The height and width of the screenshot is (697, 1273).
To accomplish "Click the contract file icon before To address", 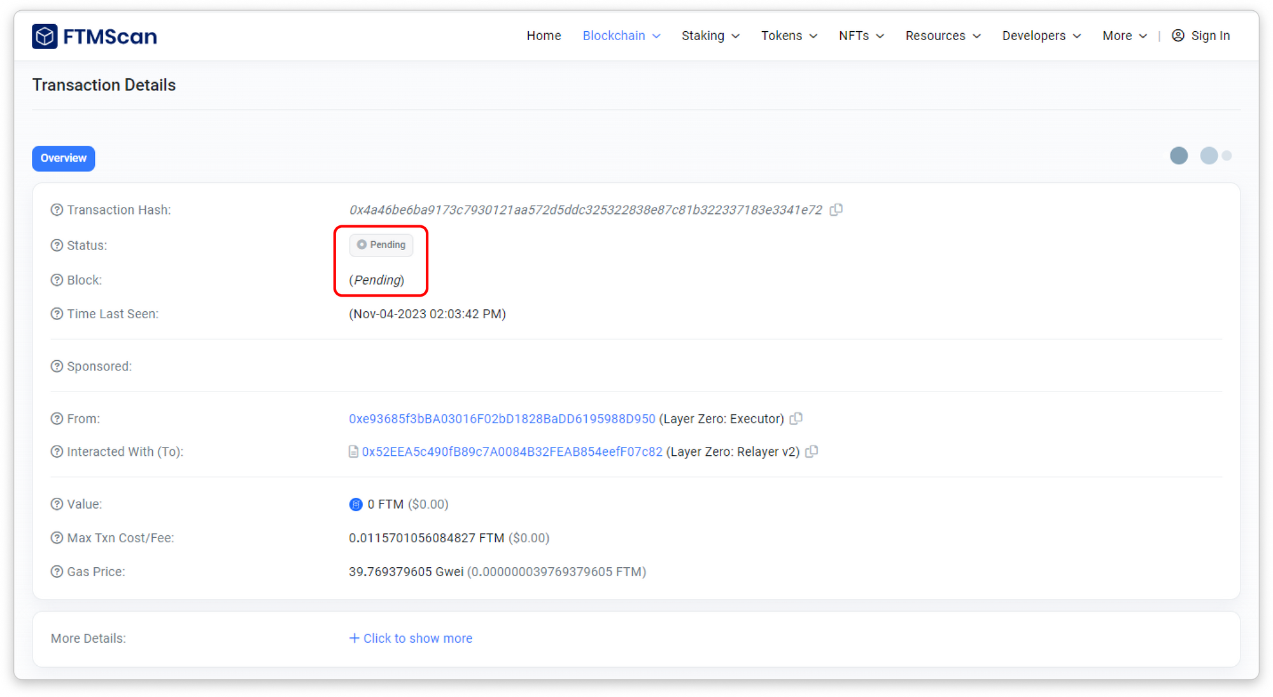I will point(353,451).
